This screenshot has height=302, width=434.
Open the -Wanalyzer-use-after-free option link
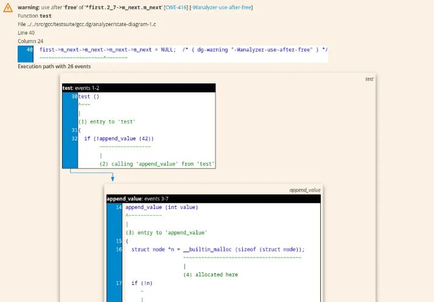click(x=221, y=7)
